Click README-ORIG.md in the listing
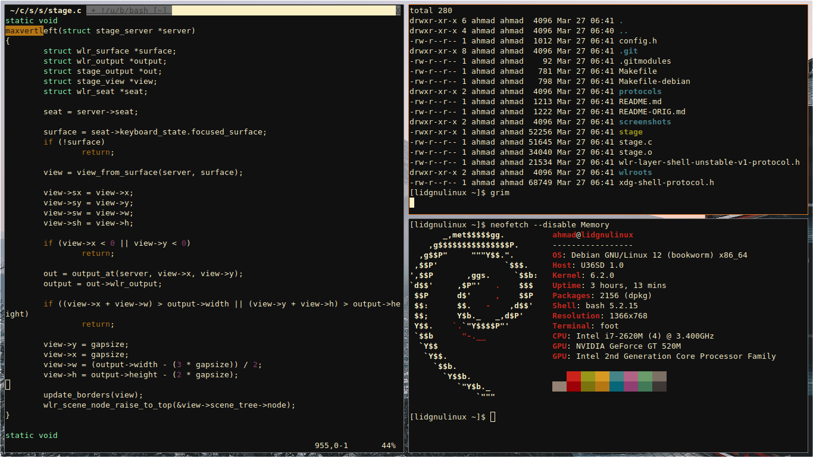Viewport: 813px width, 457px height. pyautogui.click(x=652, y=111)
